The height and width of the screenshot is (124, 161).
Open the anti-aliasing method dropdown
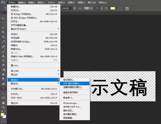88,8
